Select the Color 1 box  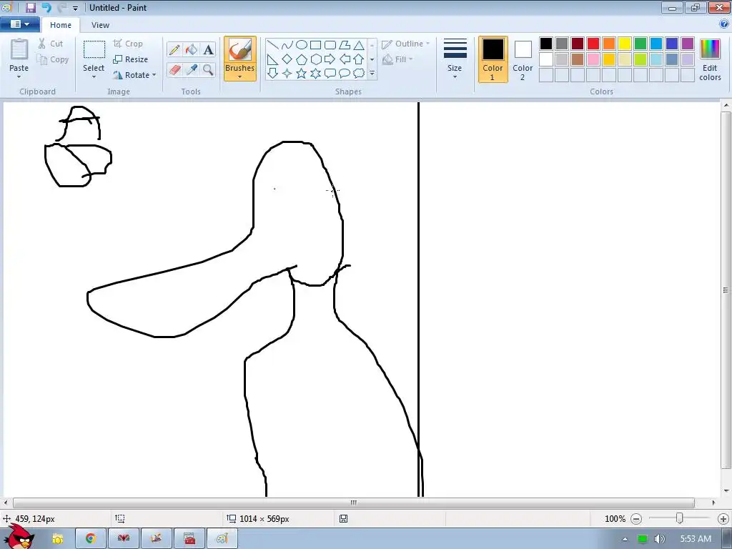[493, 59]
